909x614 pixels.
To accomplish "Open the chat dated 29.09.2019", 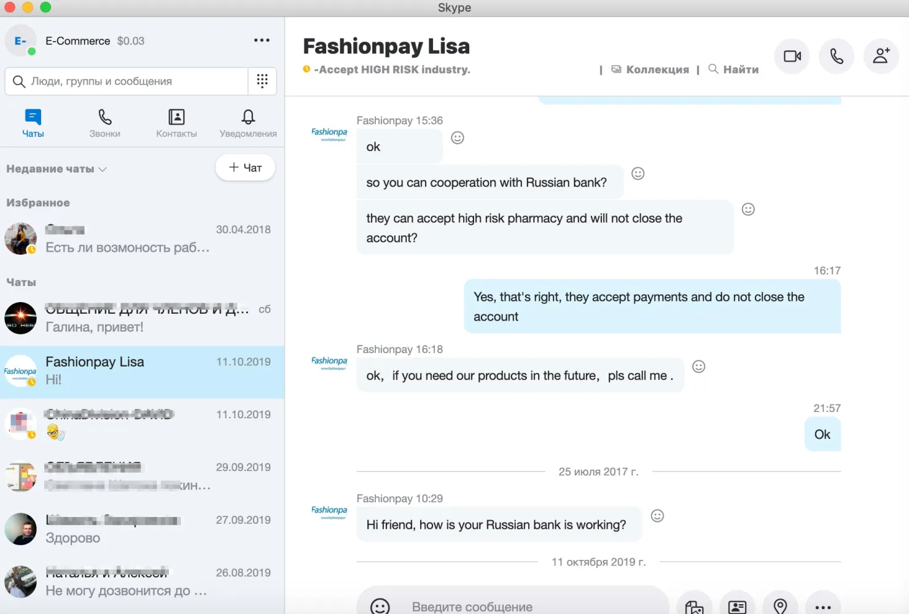I will click(x=142, y=477).
